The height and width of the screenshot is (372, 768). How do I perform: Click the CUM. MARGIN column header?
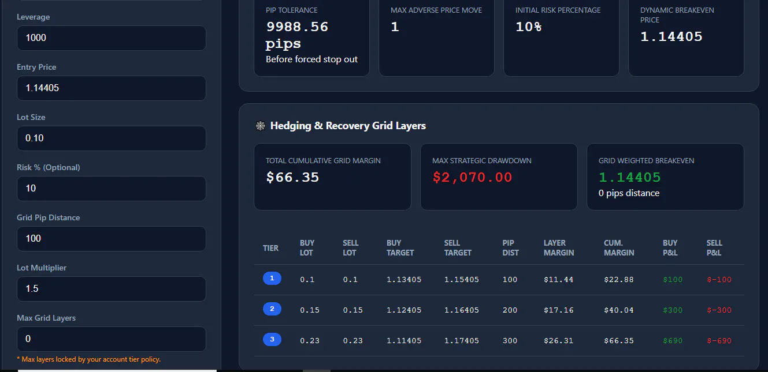tap(619, 248)
